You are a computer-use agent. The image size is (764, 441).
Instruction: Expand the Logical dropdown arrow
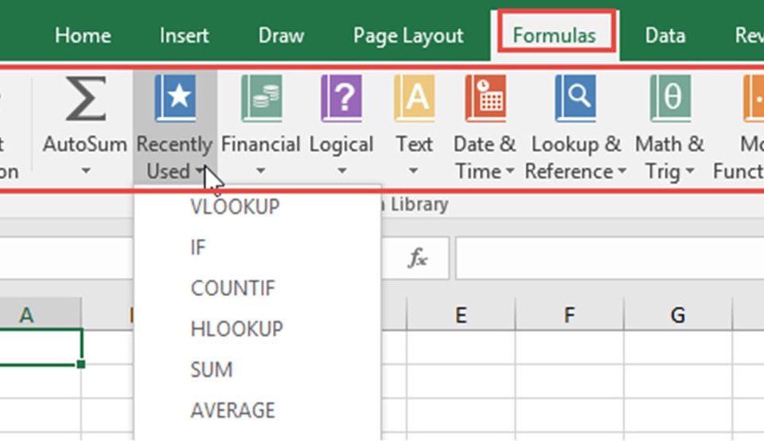coord(341,171)
